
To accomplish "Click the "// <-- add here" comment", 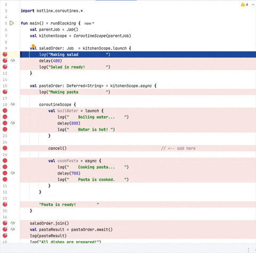I will [x=178, y=148].
